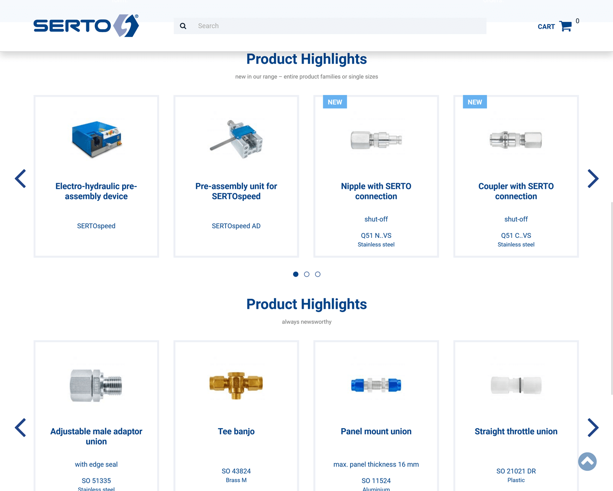Select first carousel pagination dot
Image resolution: width=613 pixels, height=491 pixels.
(295, 274)
